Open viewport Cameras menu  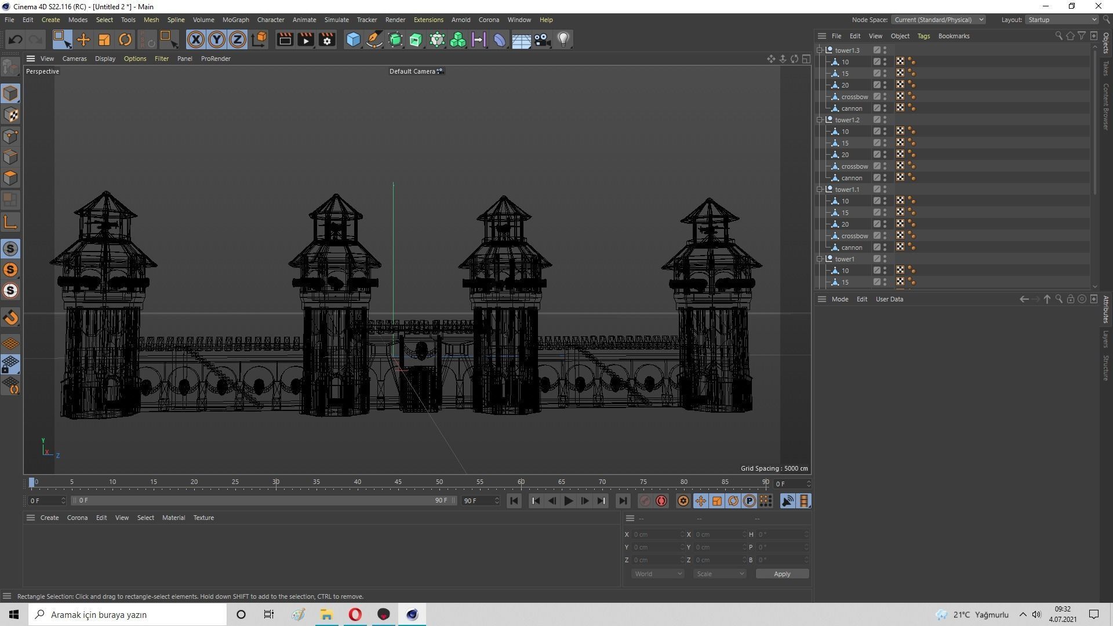(x=74, y=59)
